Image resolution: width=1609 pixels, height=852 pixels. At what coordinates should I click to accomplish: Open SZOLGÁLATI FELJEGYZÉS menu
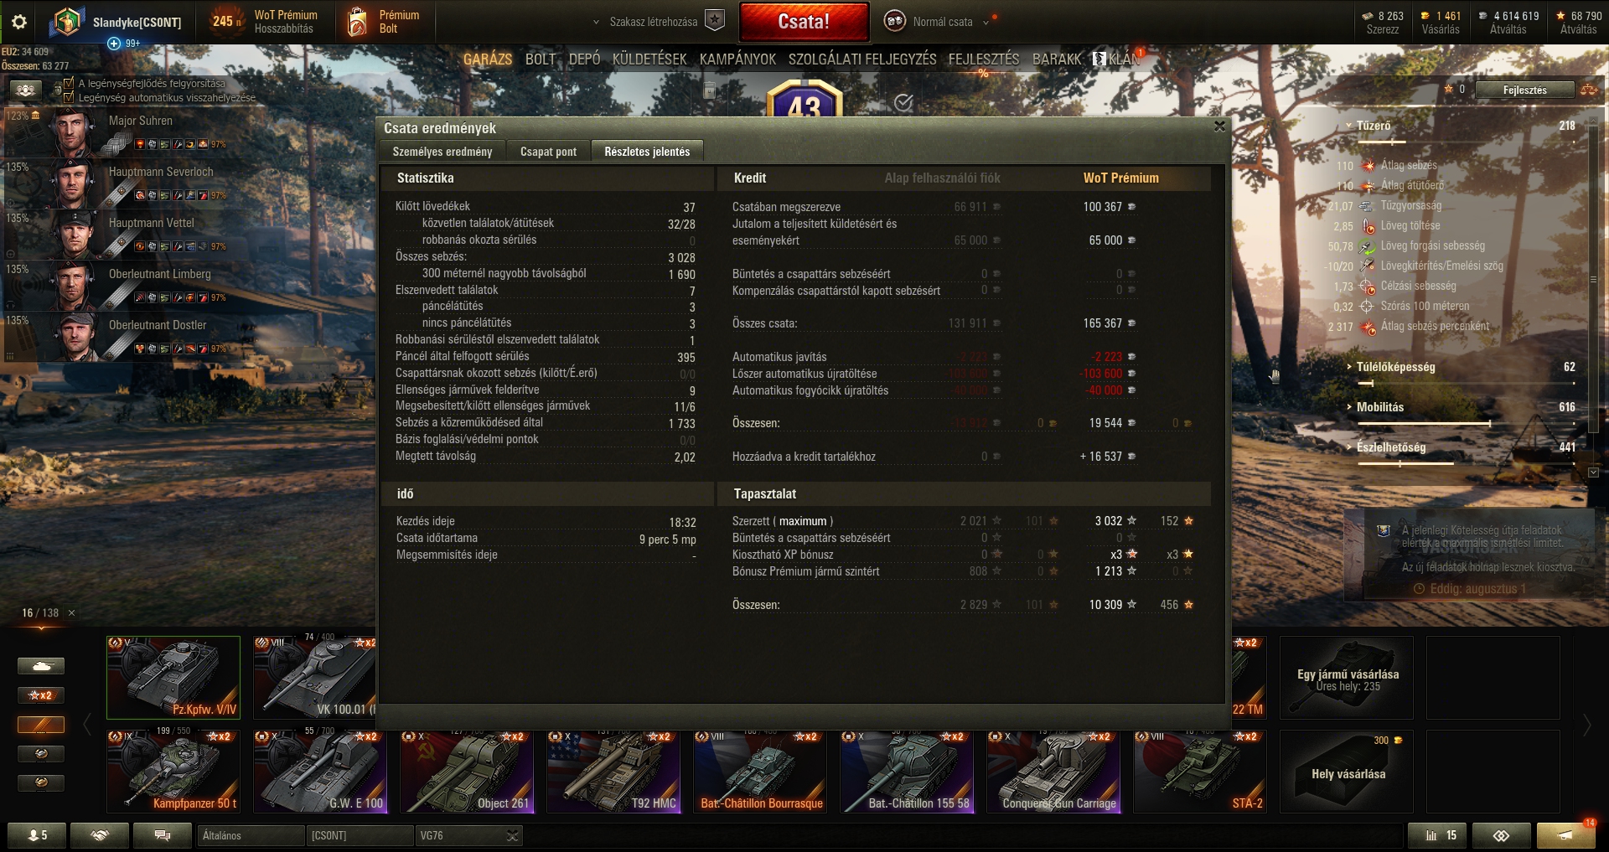tap(862, 59)
